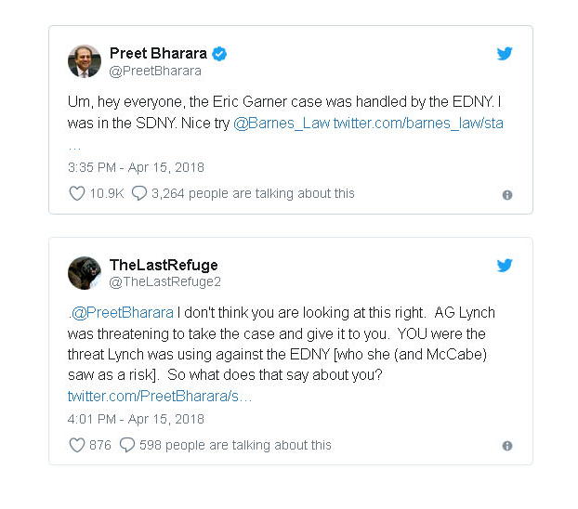Click reply bubble icon on Preet Bharara tweet
The height and width of the screenshot is (509, 578).
[x=139, y=194]
